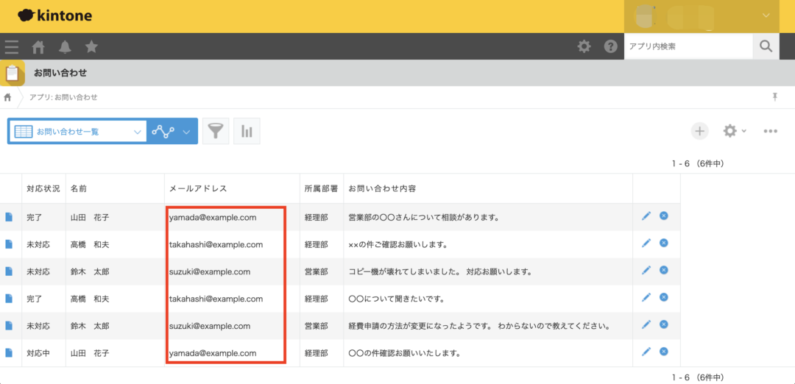795x384 pixels.
Task: Show the bar chart aggregation view
Action: tap(247, 132)
